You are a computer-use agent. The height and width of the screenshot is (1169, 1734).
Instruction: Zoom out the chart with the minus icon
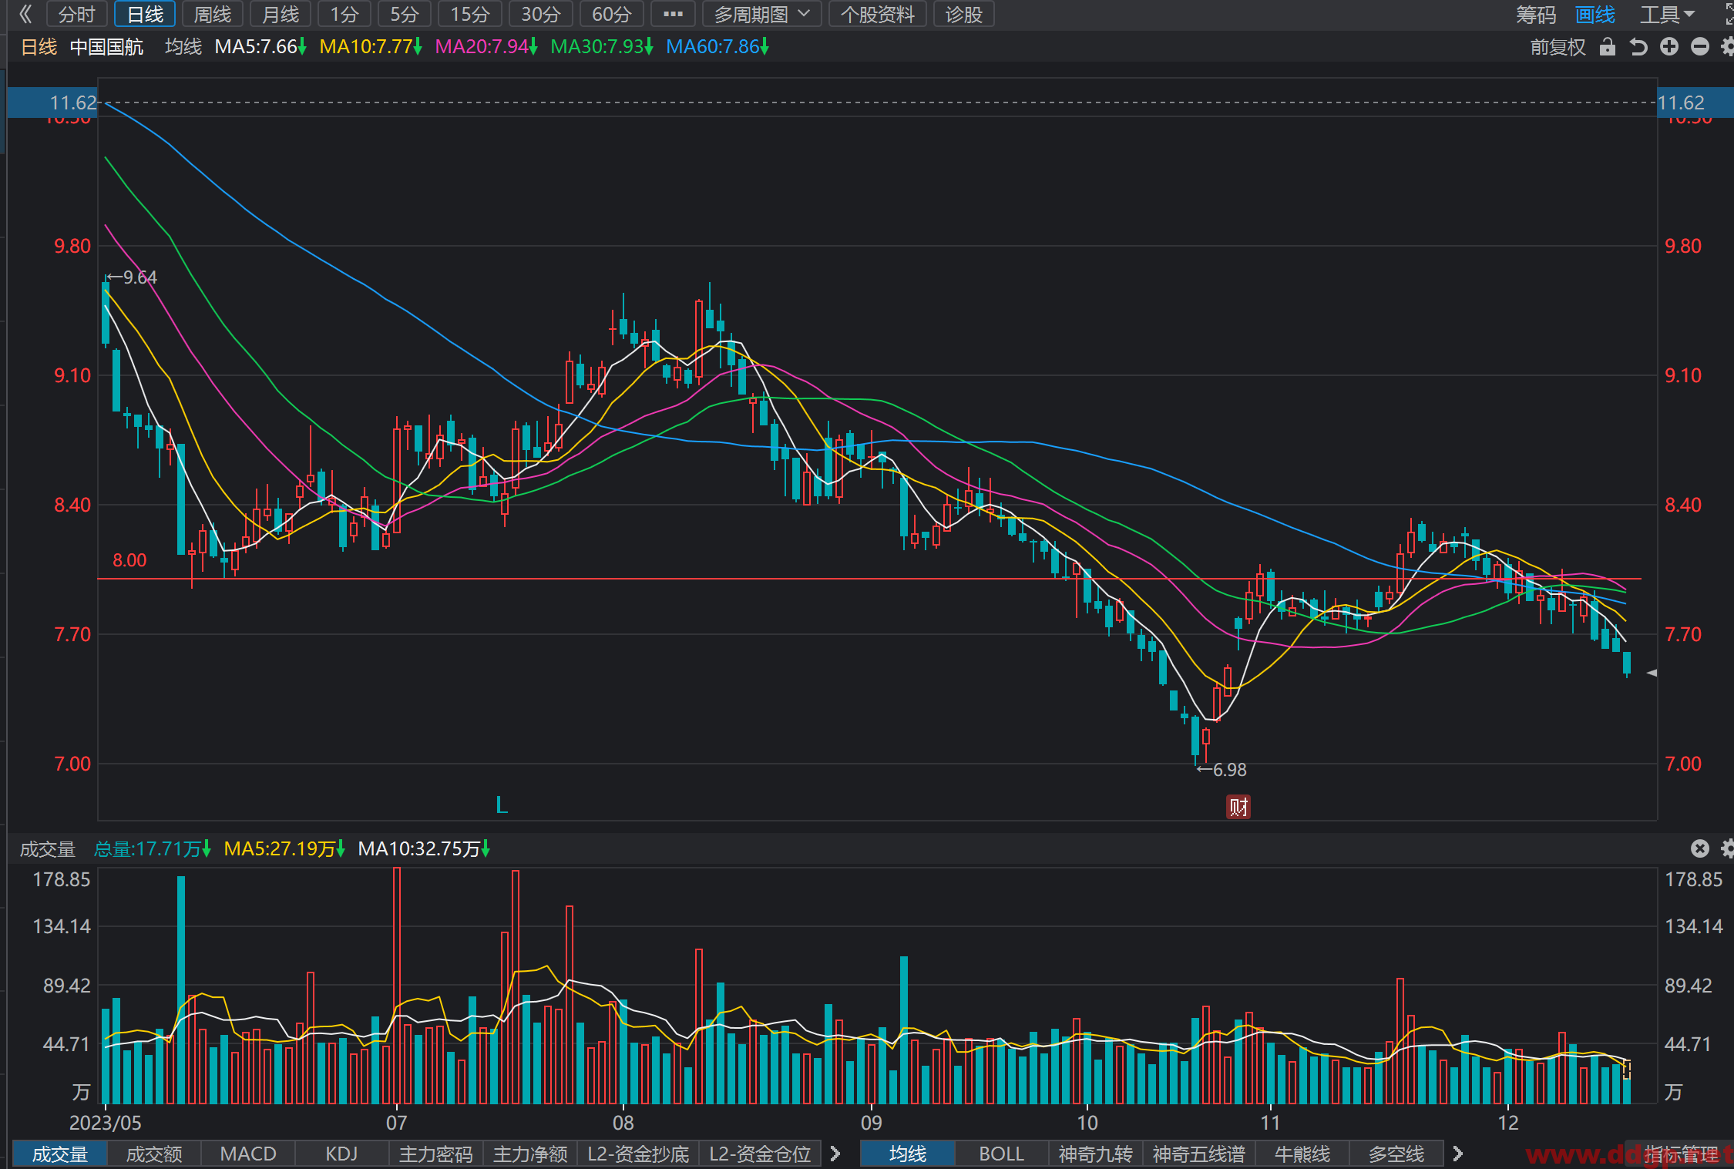(x=1700, y=47)
